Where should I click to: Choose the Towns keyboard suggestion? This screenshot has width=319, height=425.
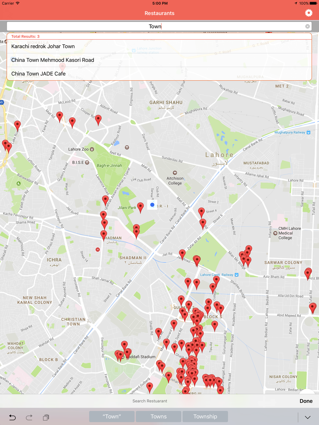tap(159, 416)
